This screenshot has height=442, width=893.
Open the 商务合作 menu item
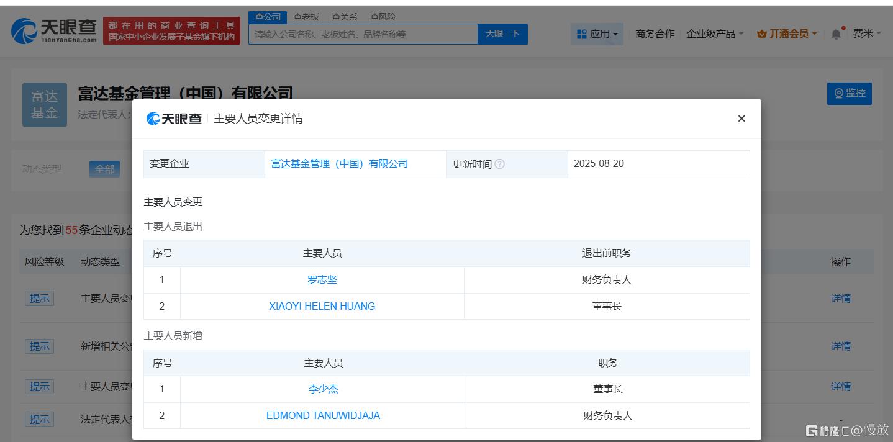(x=655, y=34)
